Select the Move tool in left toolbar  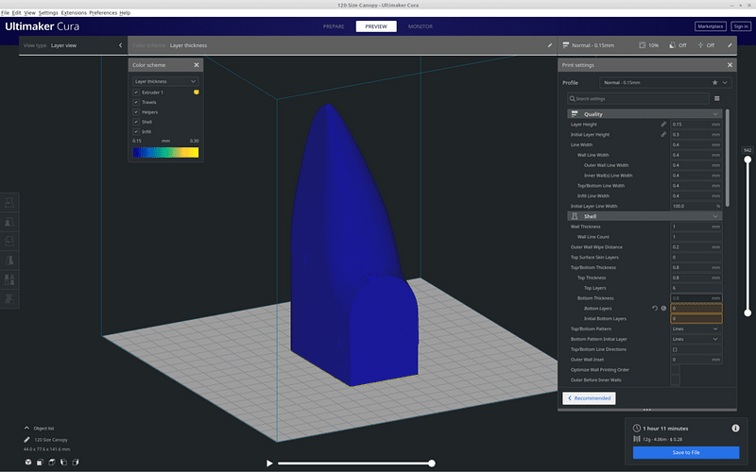tap(9, 202)
